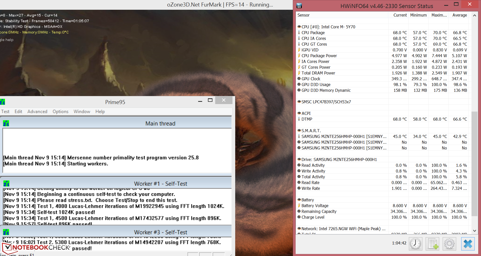The image size is (481, 256).
Task: Open the Prime95 Help menu
Action: pyautogui.click(x=100, y=112)
